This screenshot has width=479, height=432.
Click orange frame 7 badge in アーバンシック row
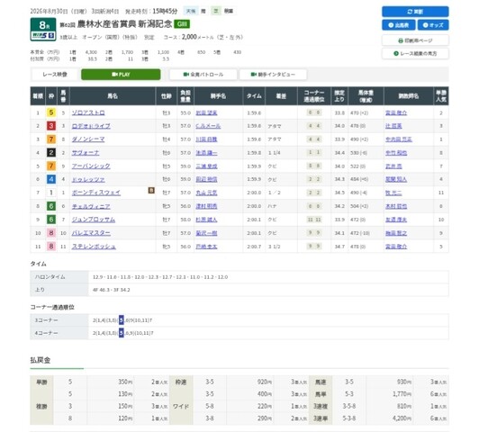pos(51,166)
